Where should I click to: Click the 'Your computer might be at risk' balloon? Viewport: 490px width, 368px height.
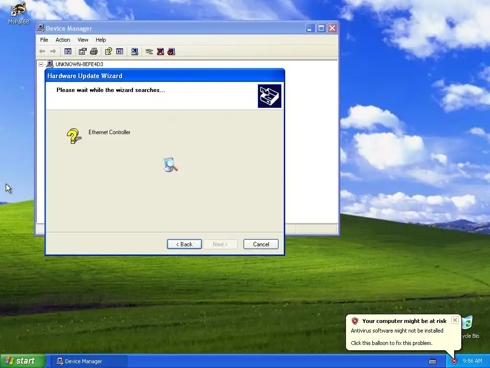pos(403,332)
